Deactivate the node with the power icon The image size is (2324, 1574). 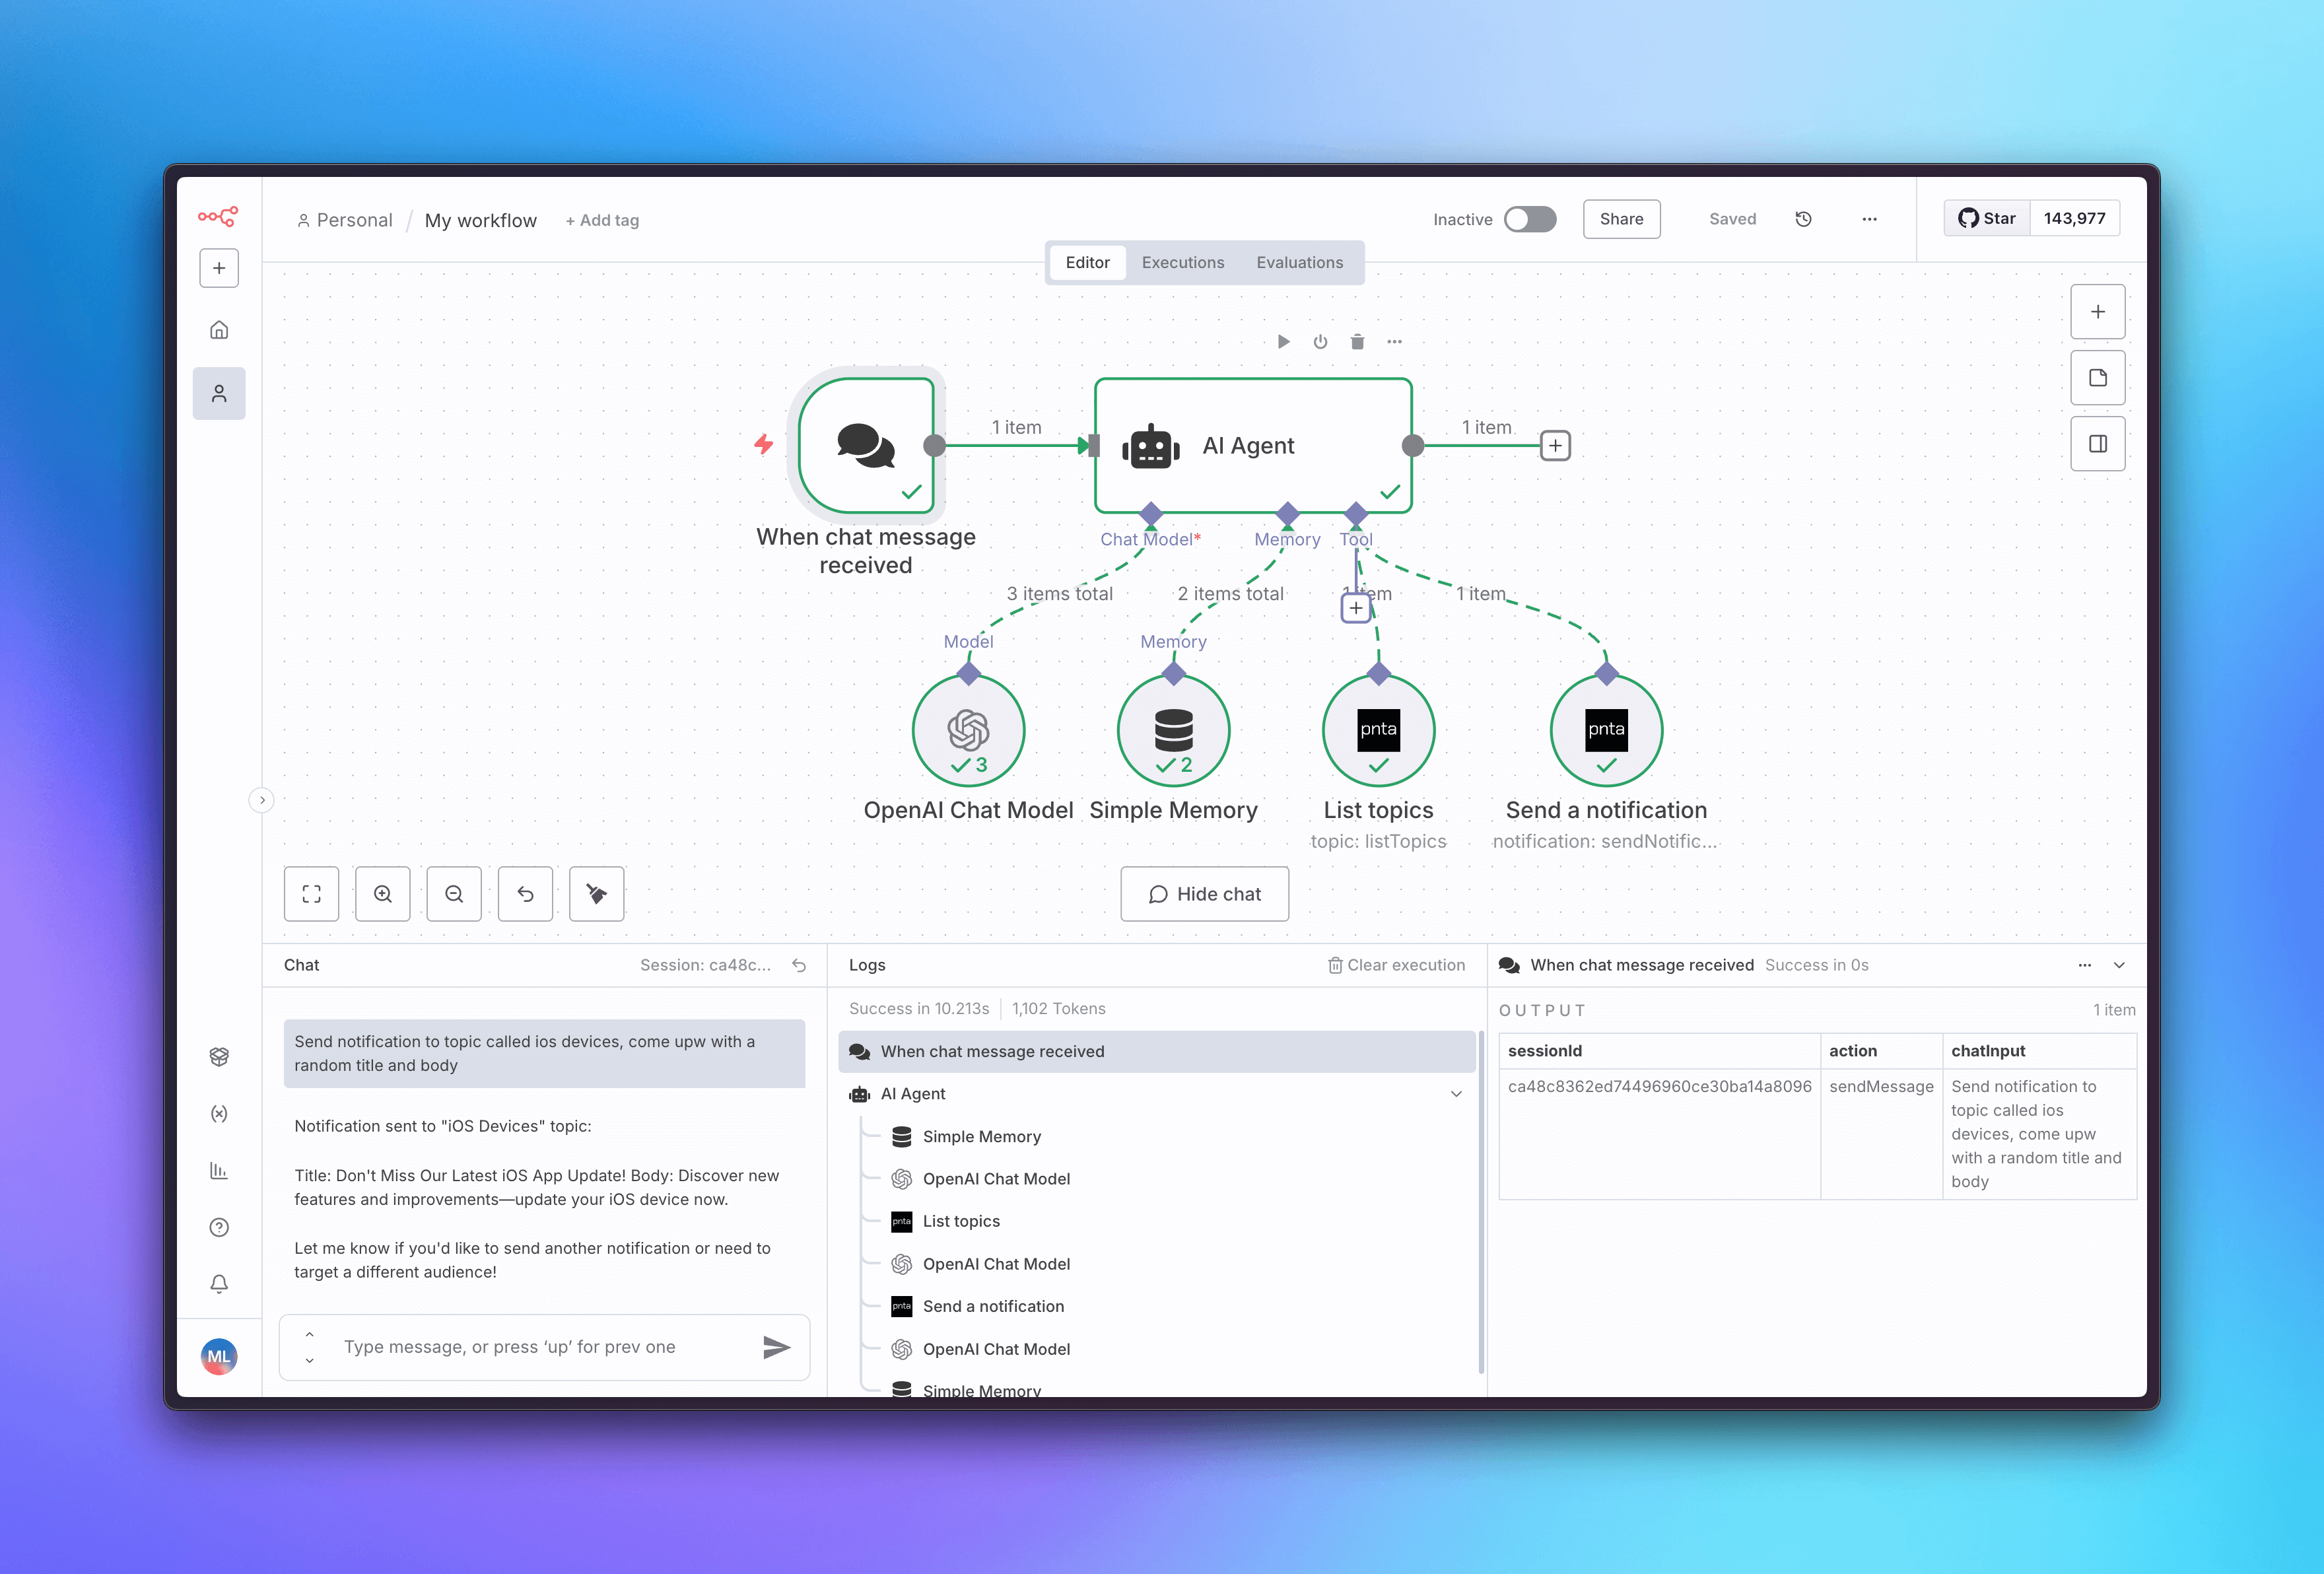point(1320,341)
